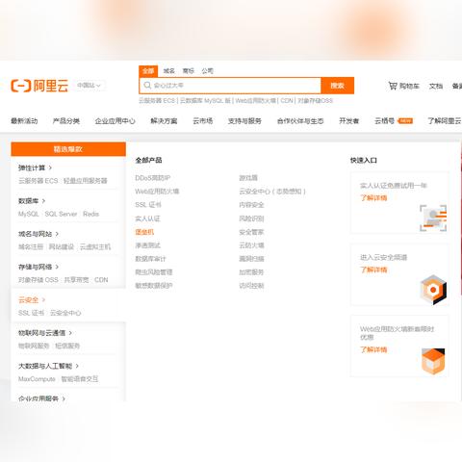Screen dimensions: 462x462
Task: Select the 商标 search tab
Action: pos(189,71)
